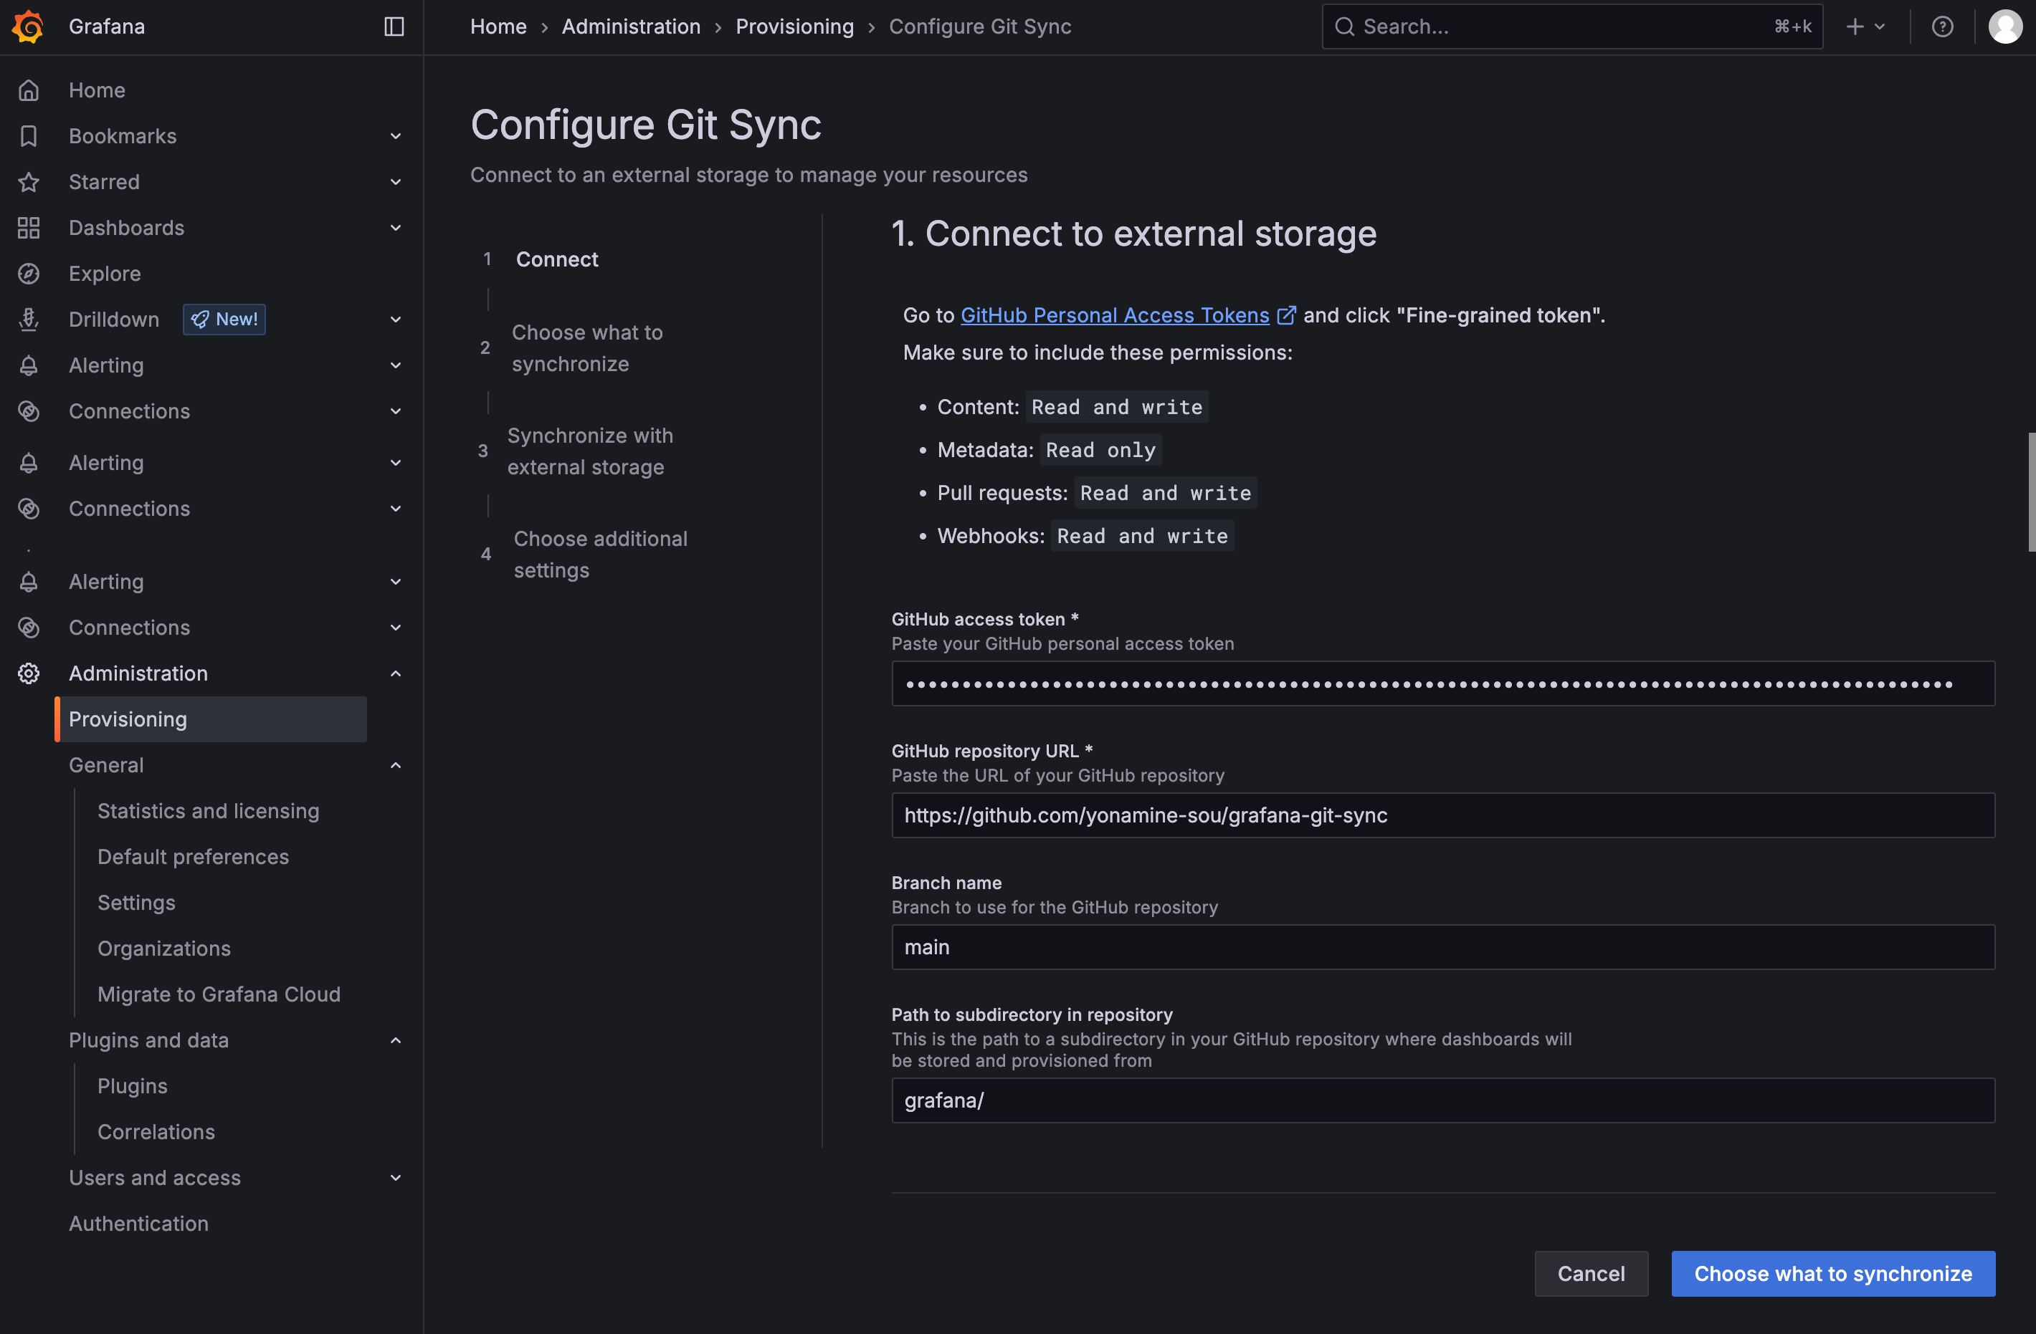
Task: Expand the Starred section chevron
Action: (395, 181)
